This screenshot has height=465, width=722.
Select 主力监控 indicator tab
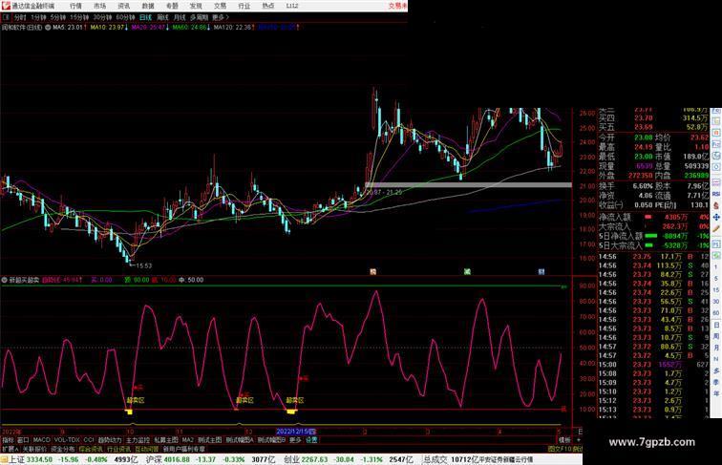pyautogui.click(x=138, y=440)
